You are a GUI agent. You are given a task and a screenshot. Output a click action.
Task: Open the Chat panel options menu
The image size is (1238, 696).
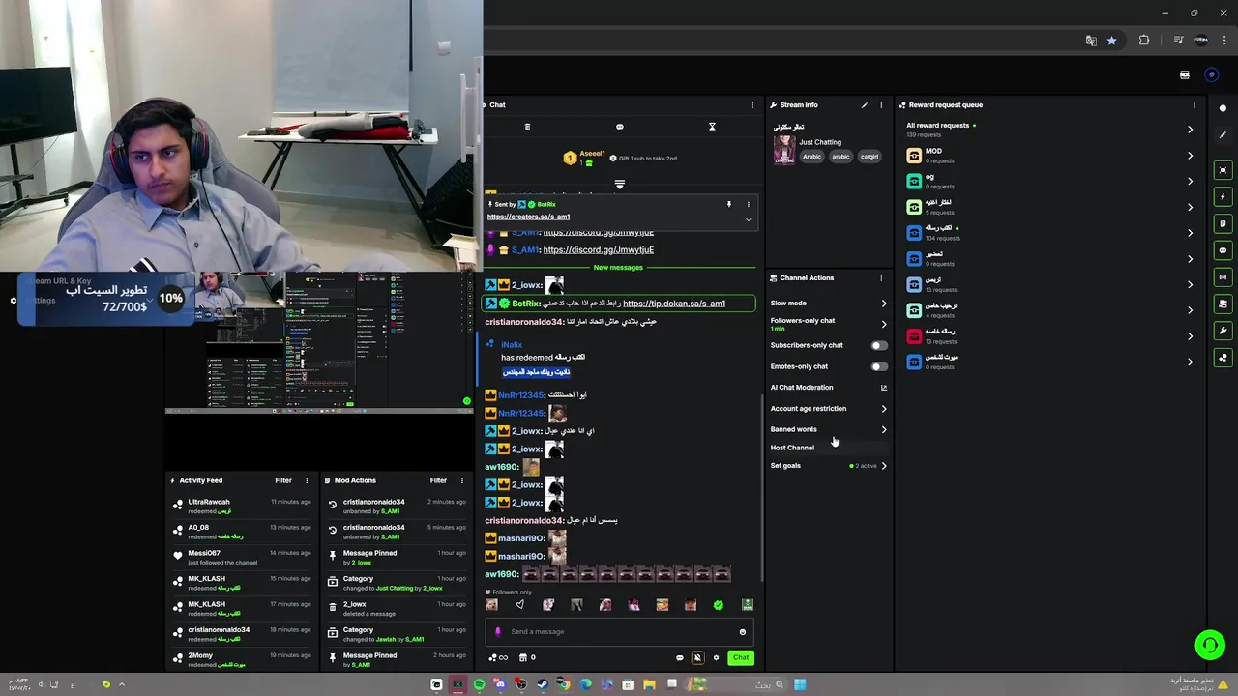(752, 105)
